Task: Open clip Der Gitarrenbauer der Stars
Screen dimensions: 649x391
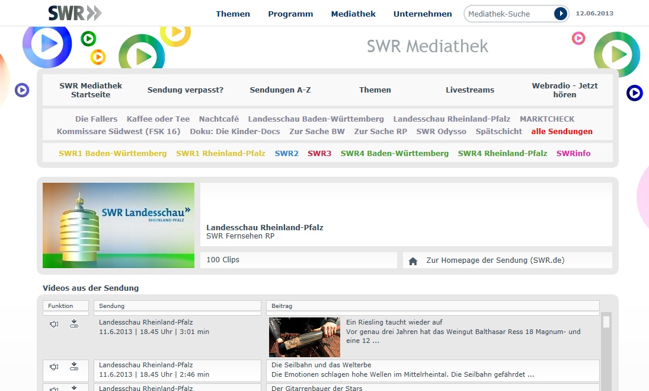Action: point(317,388)
